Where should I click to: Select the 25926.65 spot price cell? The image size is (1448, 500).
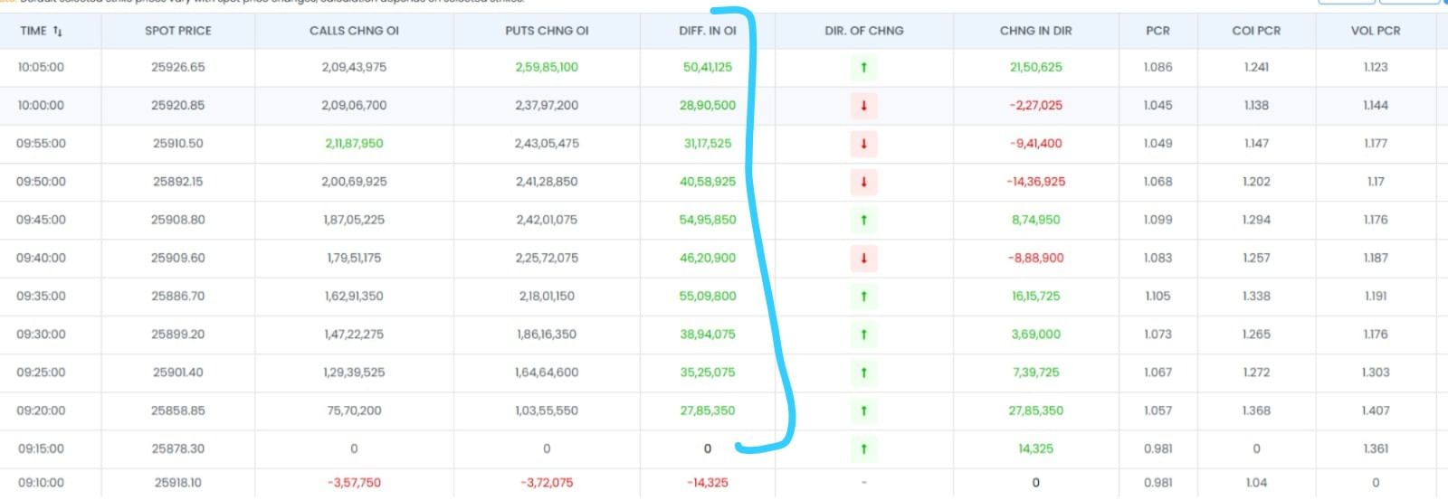177,67
